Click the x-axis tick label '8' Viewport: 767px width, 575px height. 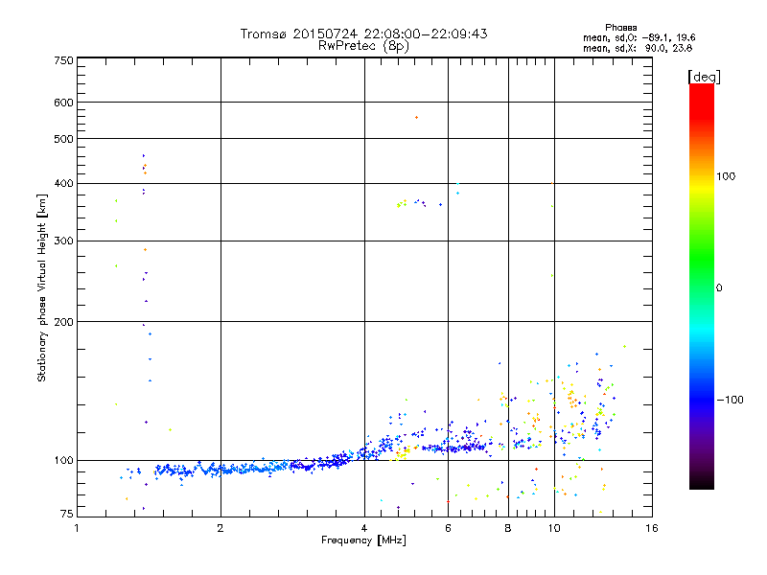[x=508, y=528]
